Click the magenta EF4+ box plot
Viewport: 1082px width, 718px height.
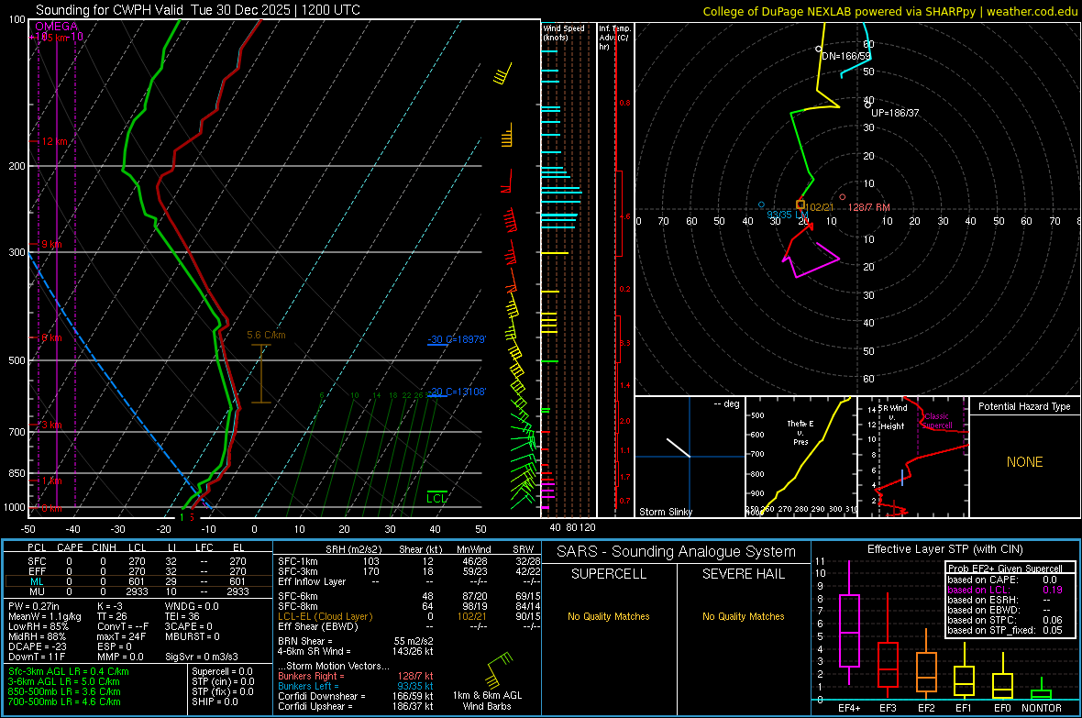[849, 630]
